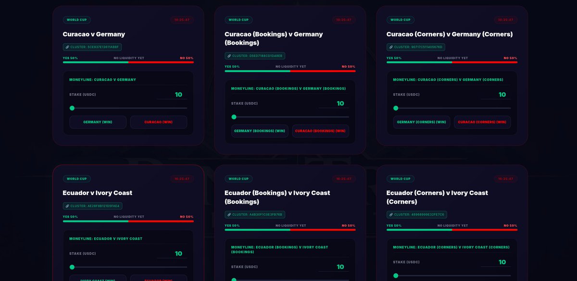Click link icon beside cluster 48968999E32FE7C6

point(391,214)
